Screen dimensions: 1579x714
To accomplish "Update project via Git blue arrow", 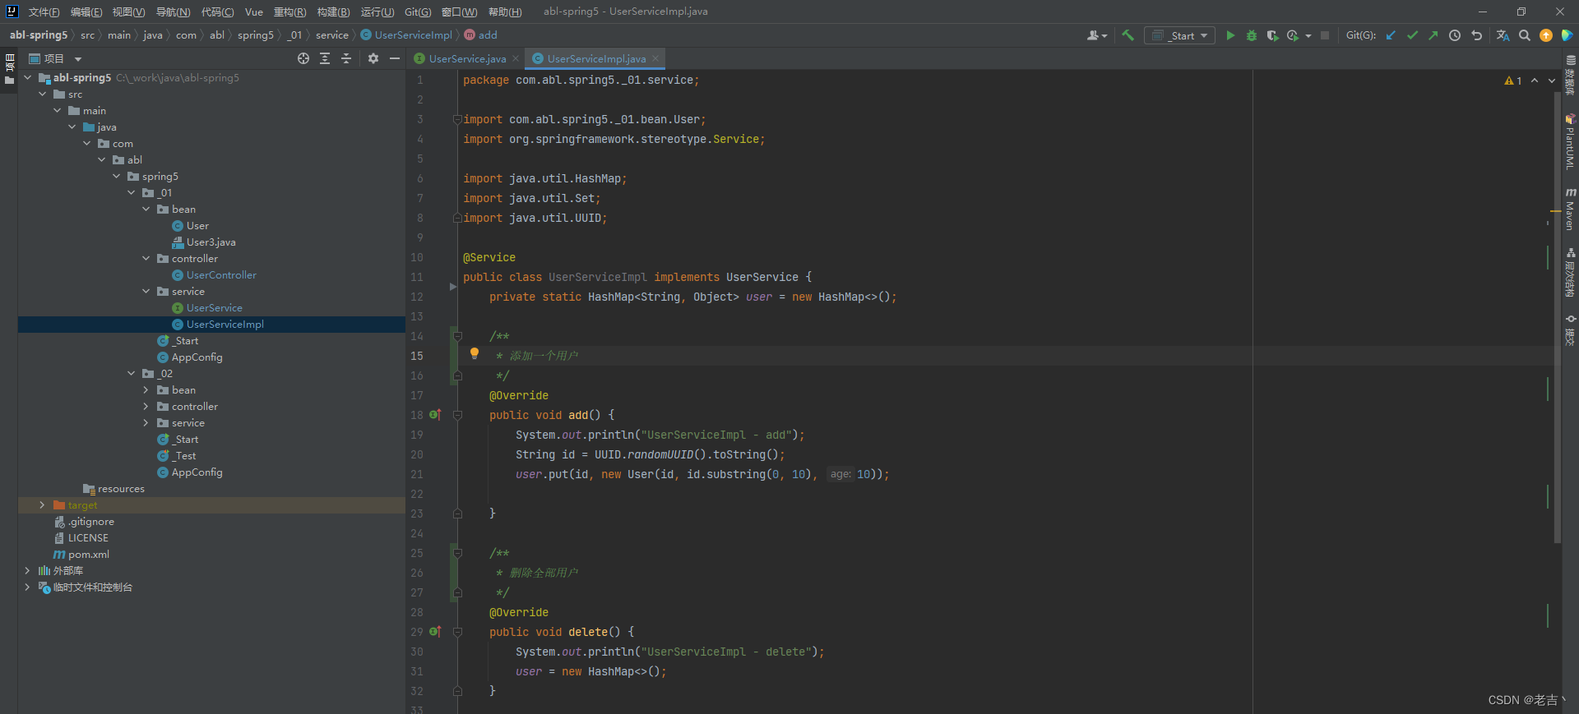I will 1391,35.
